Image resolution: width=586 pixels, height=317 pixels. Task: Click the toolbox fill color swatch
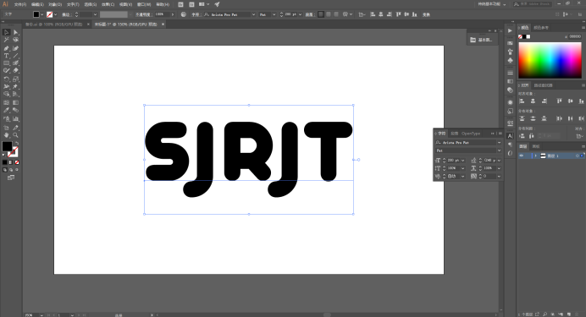click(7, 146)
